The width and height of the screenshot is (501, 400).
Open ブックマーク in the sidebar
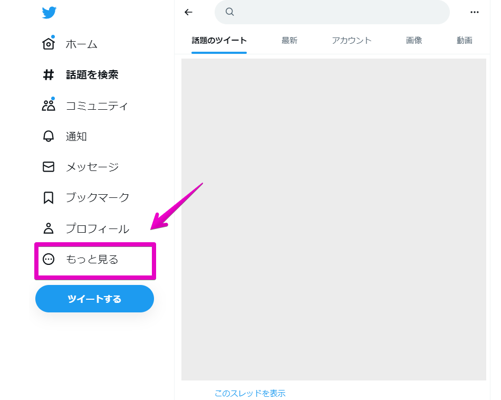pos(98,197)
